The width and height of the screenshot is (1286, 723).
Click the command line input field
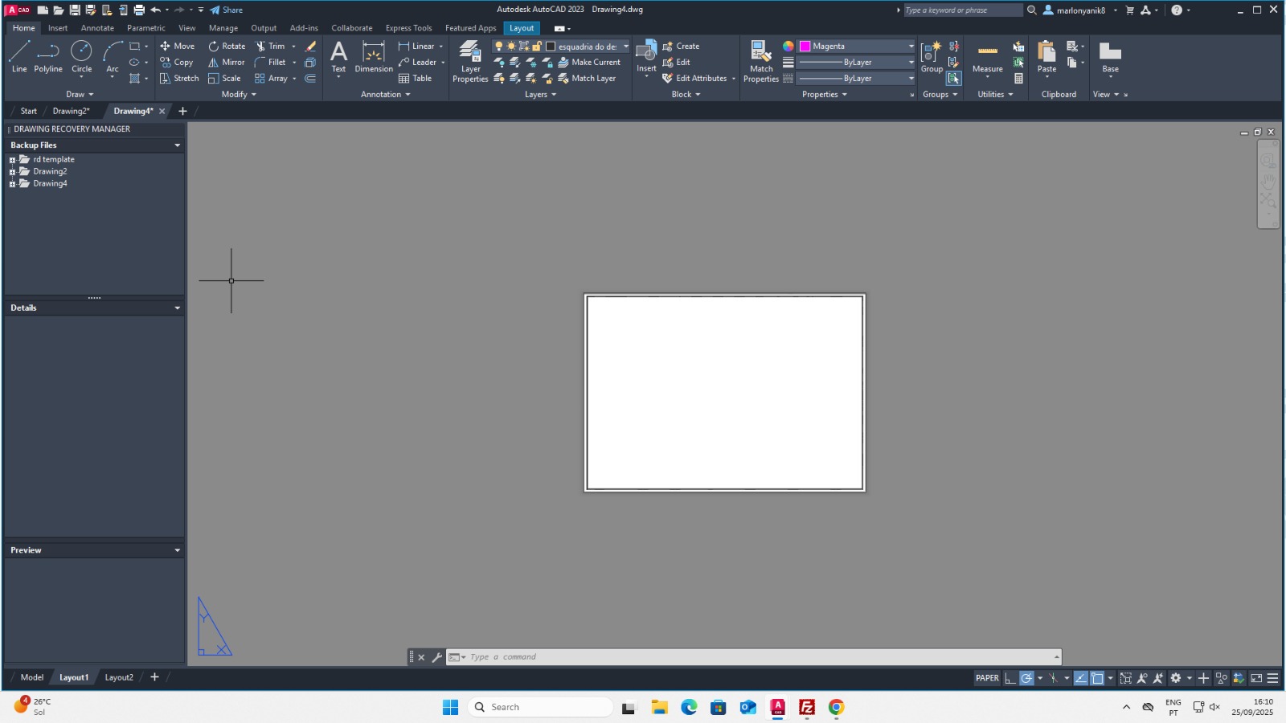pos(756,657)
